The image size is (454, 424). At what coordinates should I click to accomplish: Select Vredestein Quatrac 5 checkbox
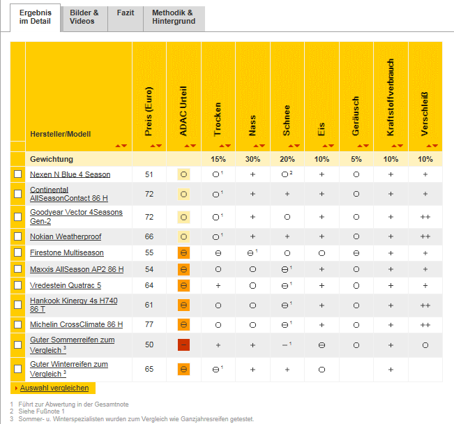[18, 285]
